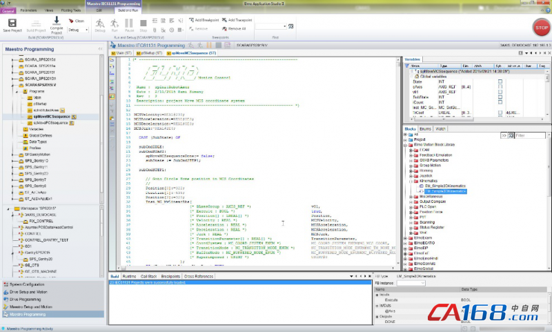Image resolution: width=552 pixels, height=332 pixels.
Task: Click Add Tracepoint icon
Action: click(x=224, y=20)
